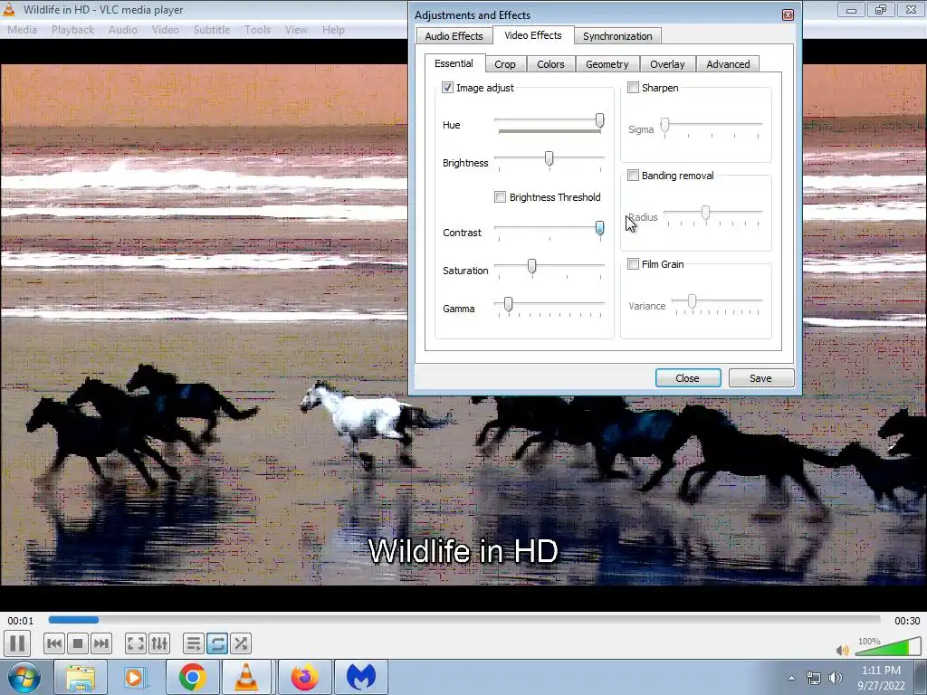Open the Windows Start menu
The image size is (927, 695).
(x=23, y=677)
